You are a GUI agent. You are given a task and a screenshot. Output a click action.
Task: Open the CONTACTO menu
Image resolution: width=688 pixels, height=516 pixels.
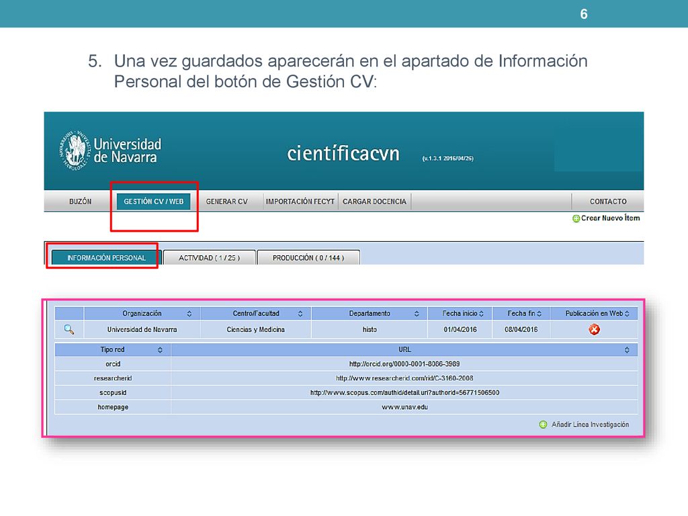coord(607,202)
